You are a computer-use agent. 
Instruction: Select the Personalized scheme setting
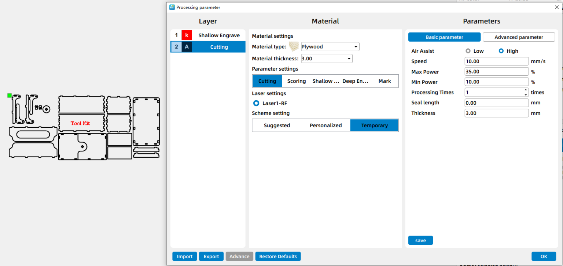pos(325,125)
